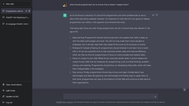The image size is (189, 106).
Task: Click the ChatGPT logo avatar beside the response
Action: [65, 15]
